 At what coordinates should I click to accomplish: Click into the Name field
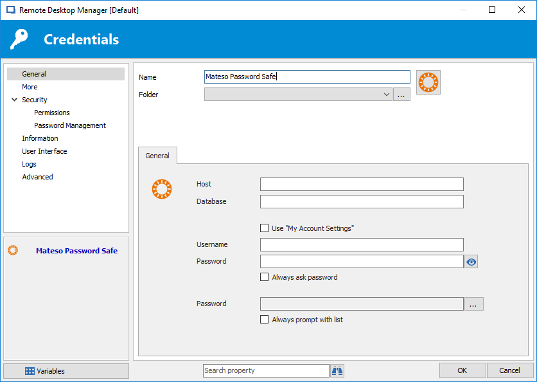[307, 77]
